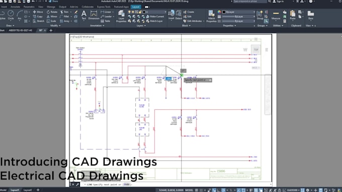The height and width of the screenshot is (192, 342).
Task: Switch to the Layout ribbon tab
Action: [x=136, y=7]
